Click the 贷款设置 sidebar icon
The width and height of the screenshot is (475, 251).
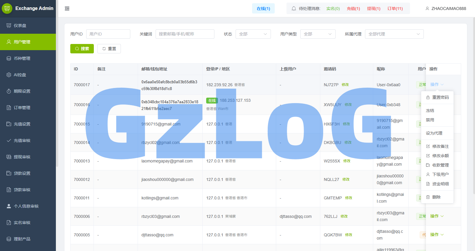[x=9, y=173]
